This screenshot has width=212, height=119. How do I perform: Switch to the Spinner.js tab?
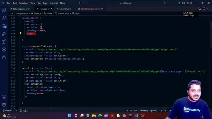click(64, 9)
